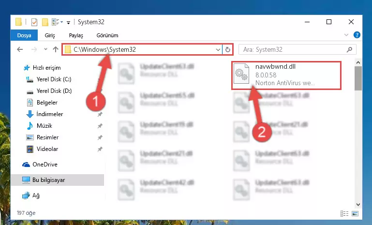Open the İndirmeler folder

click(x=45, y=114)
